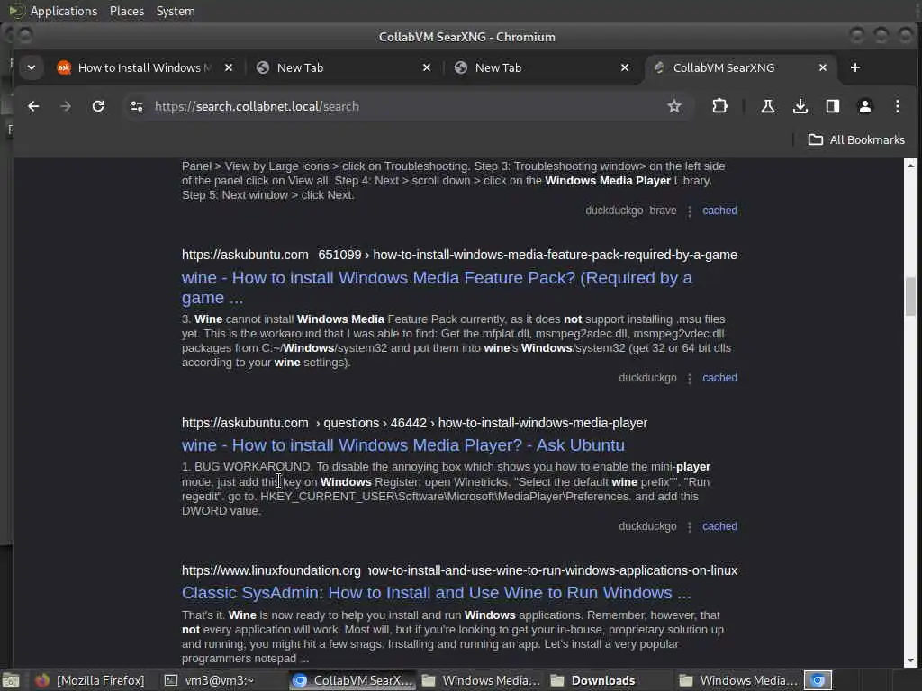
Task: Expand engine options for top result
Action: click(690, 211)
